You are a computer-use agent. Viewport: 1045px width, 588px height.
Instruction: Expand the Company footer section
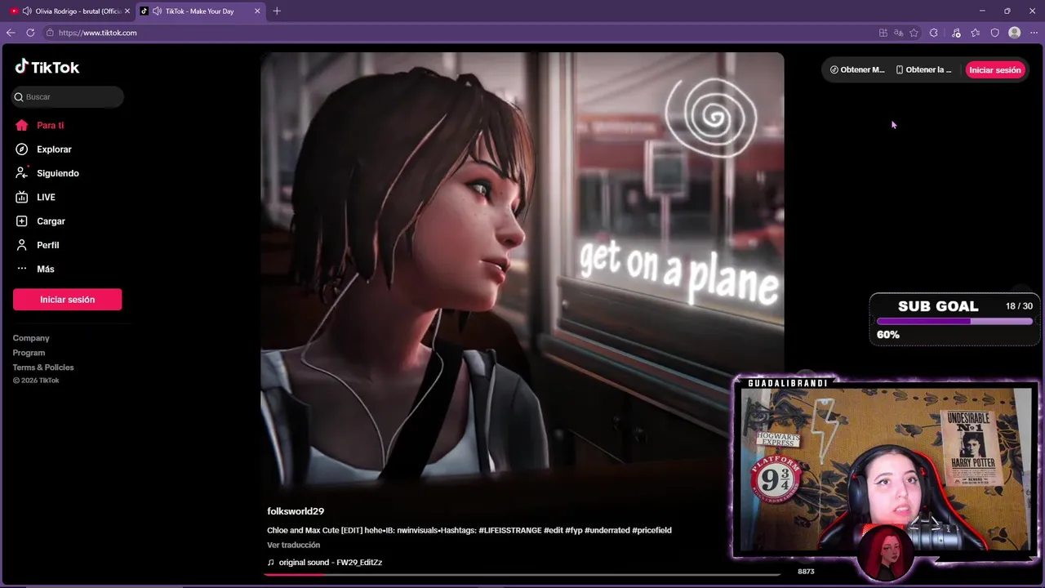pos(31,338)
